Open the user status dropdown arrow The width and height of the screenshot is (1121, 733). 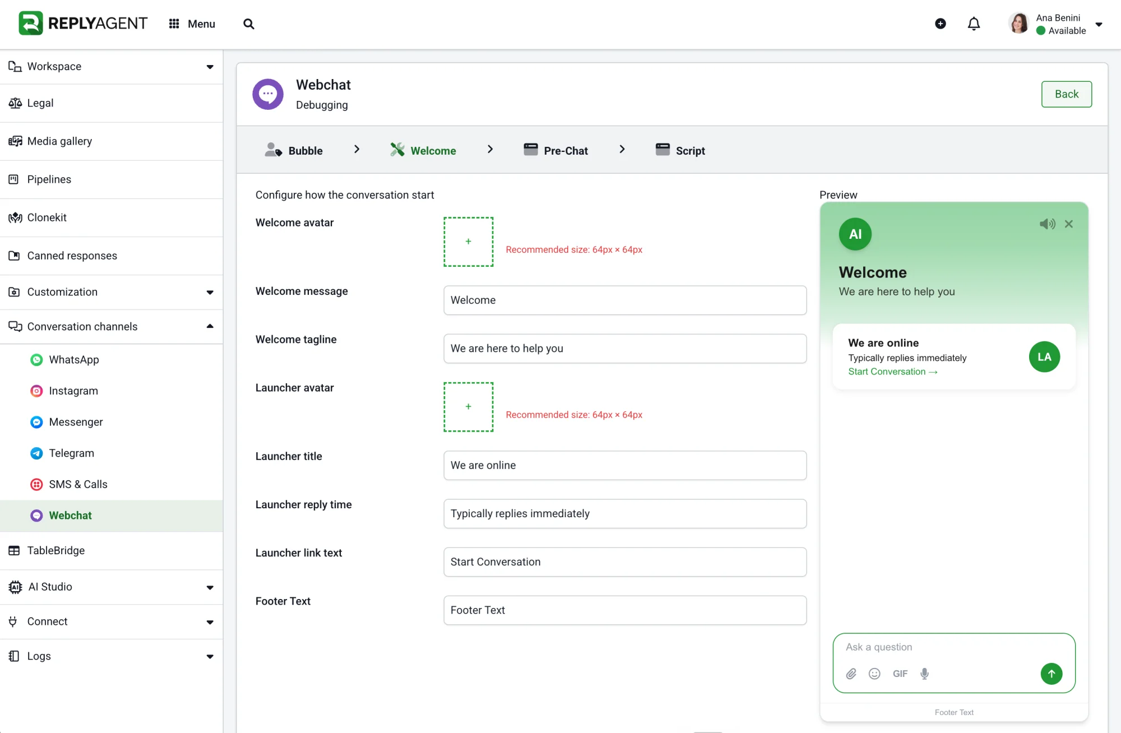[x=1099, y=24]
